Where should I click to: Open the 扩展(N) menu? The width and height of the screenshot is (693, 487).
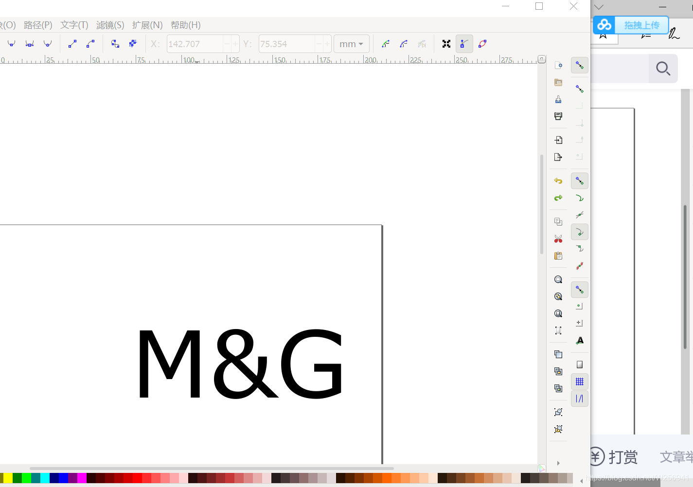147,25
